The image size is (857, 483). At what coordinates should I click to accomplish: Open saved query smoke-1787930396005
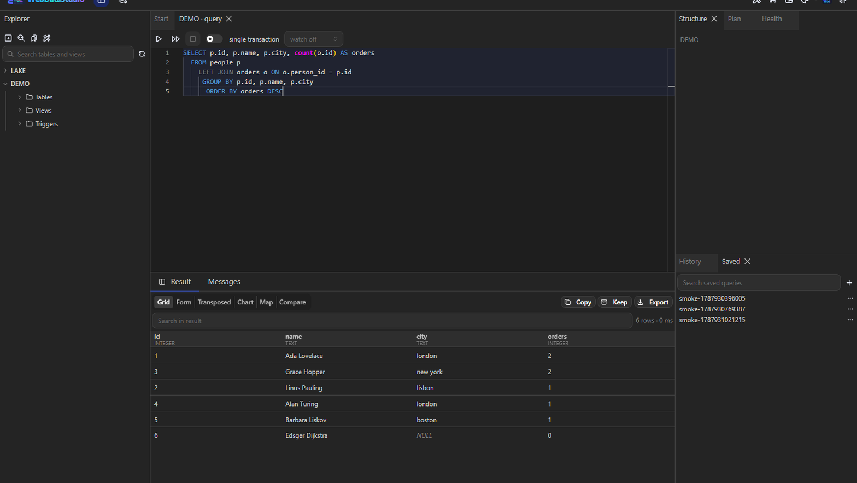coord(712,298)
